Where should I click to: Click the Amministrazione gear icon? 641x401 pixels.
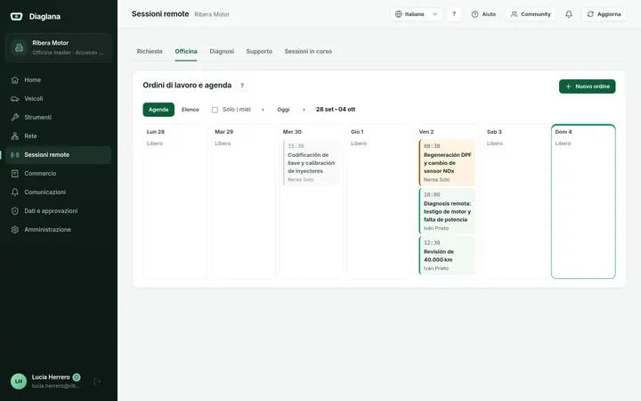15,230
